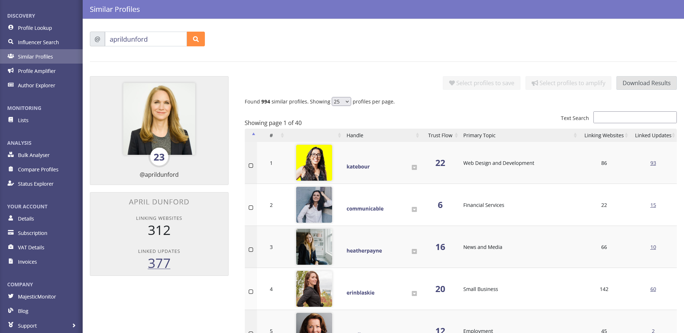Screen dimensions: 684x333
Task: Expand the heatherpayne row dropdown arrow
Action: point(414,251)
